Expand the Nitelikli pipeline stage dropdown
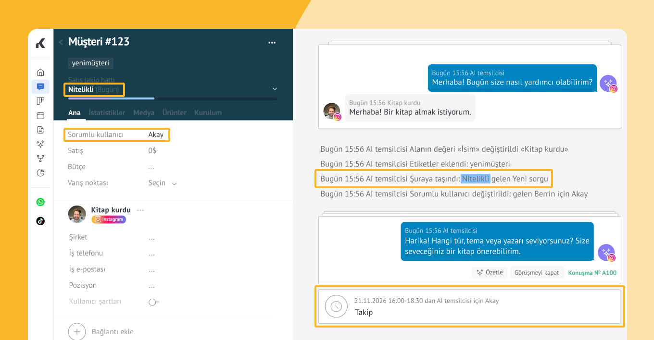 point(275,89)
